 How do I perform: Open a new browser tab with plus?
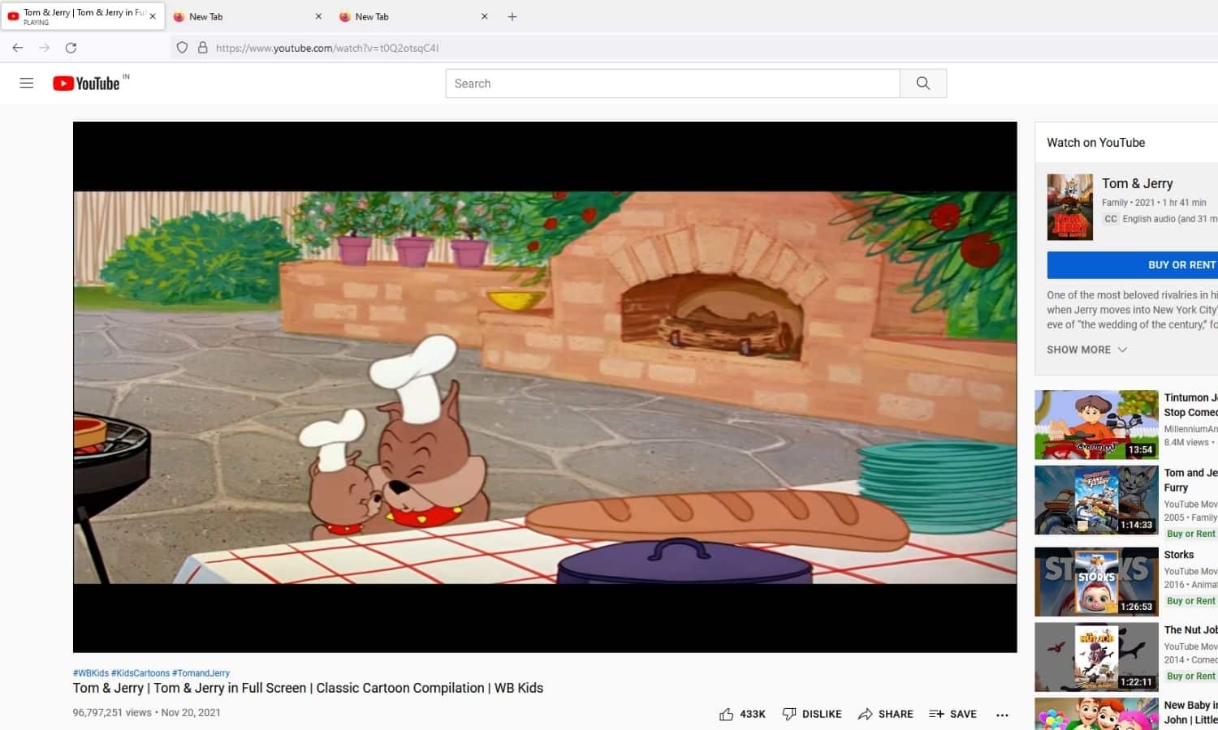coord(512,16)
